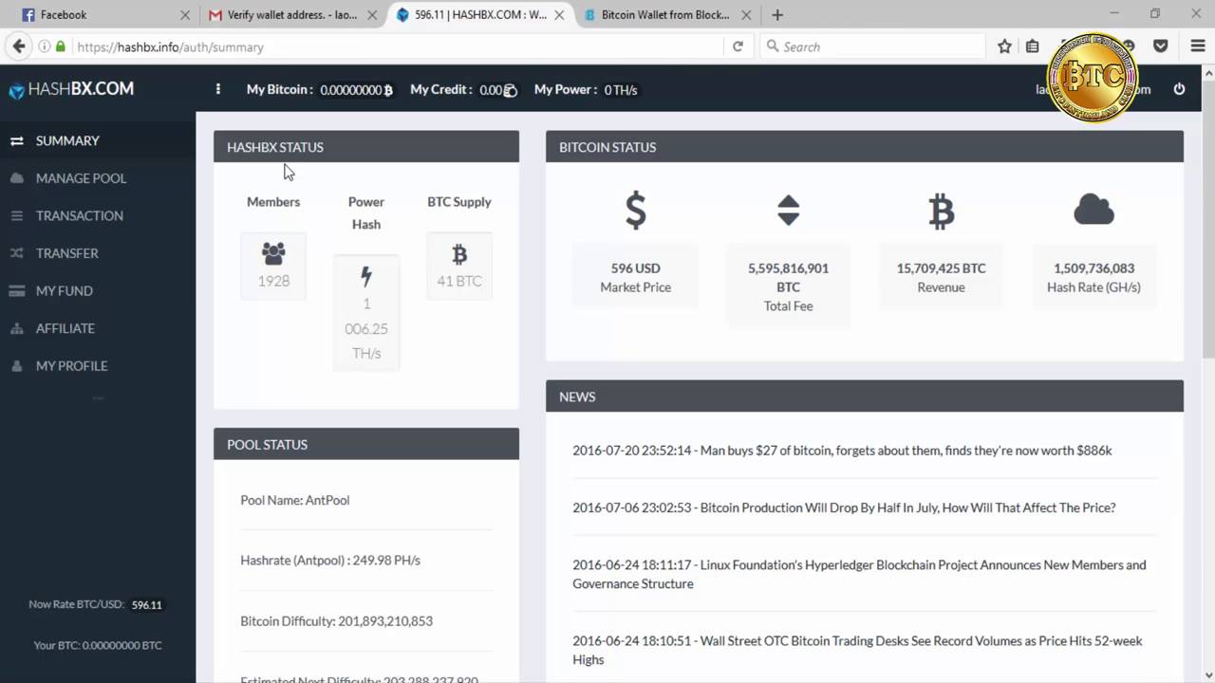Image resolution: width=1215 pixels, height=683 pixels.
Task: Click the browser Search box
Action: tap(873, 46)
